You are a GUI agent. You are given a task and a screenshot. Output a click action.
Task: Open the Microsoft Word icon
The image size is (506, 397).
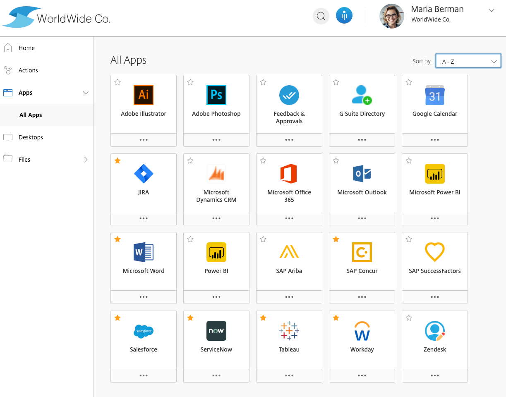click(x=144, y=252)
